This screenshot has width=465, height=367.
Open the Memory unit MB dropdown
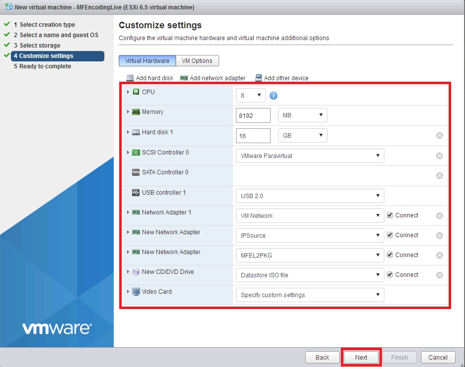302,115
